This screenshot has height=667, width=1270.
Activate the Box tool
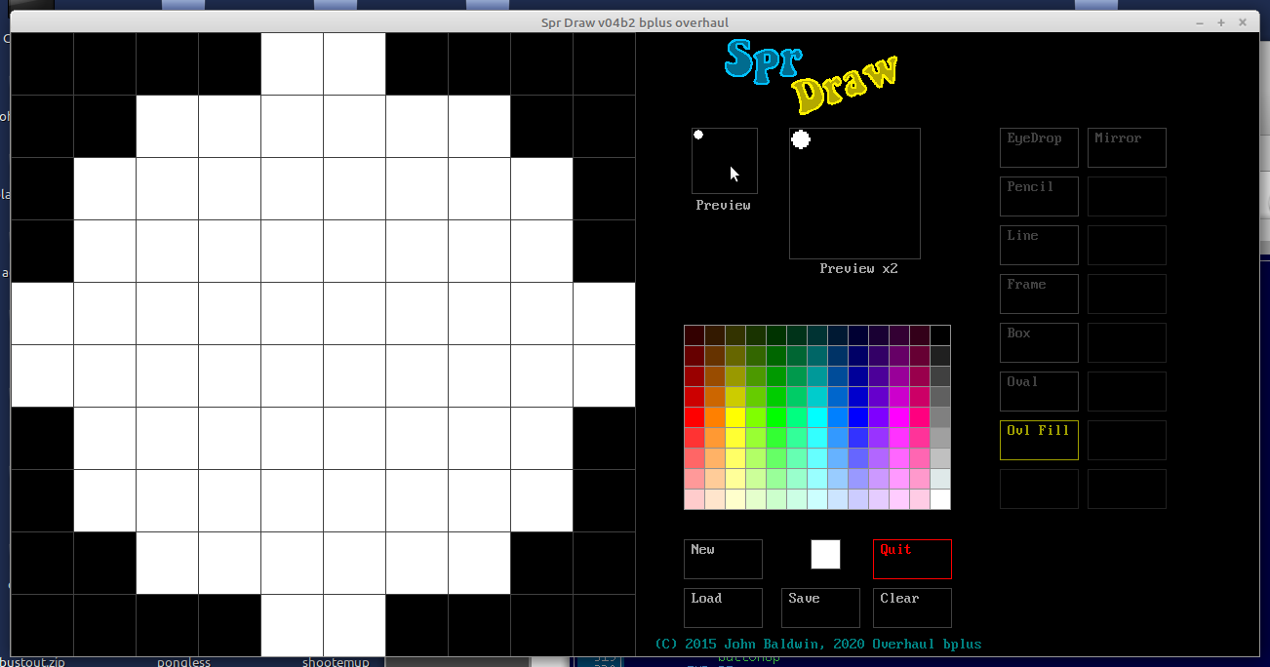1039,342
